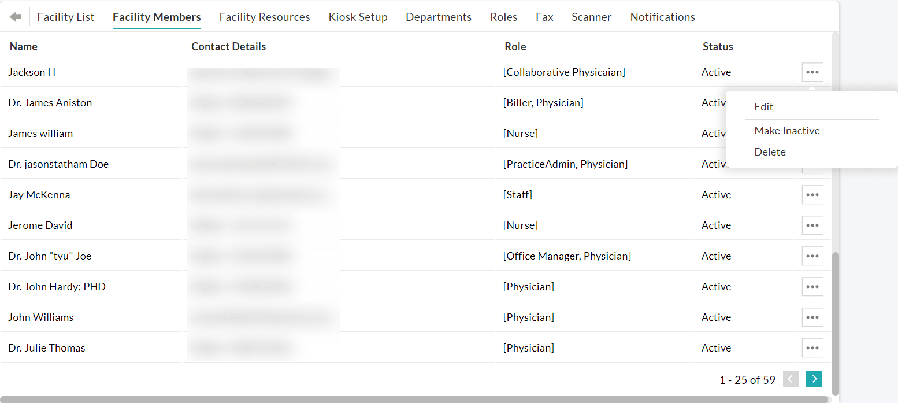Select Delete from the context menu
898x403 pixels.
770,151
